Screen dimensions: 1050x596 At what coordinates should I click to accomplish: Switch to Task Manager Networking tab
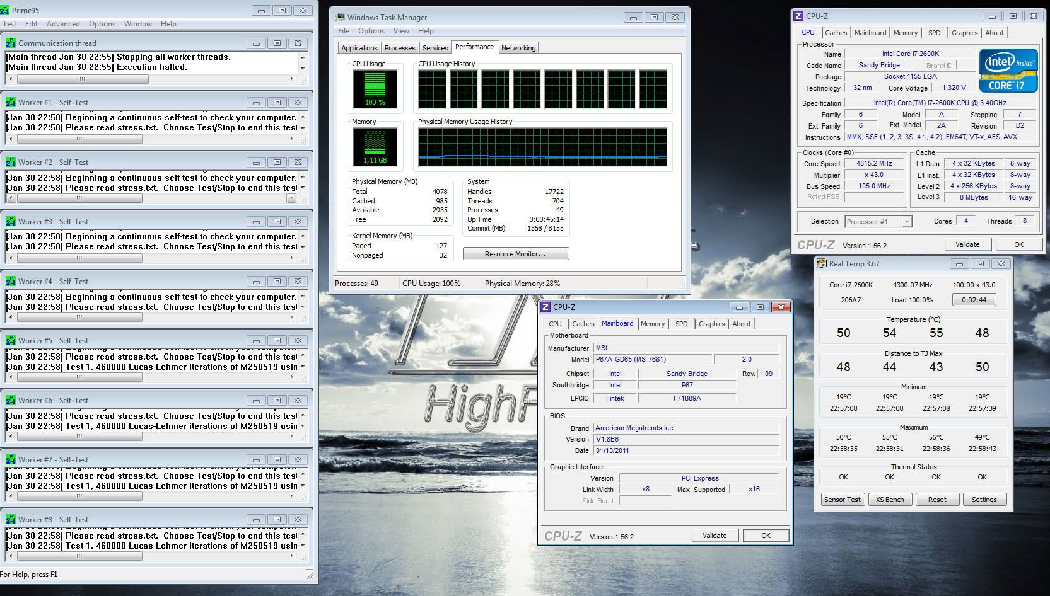click(x=518, y=48)
